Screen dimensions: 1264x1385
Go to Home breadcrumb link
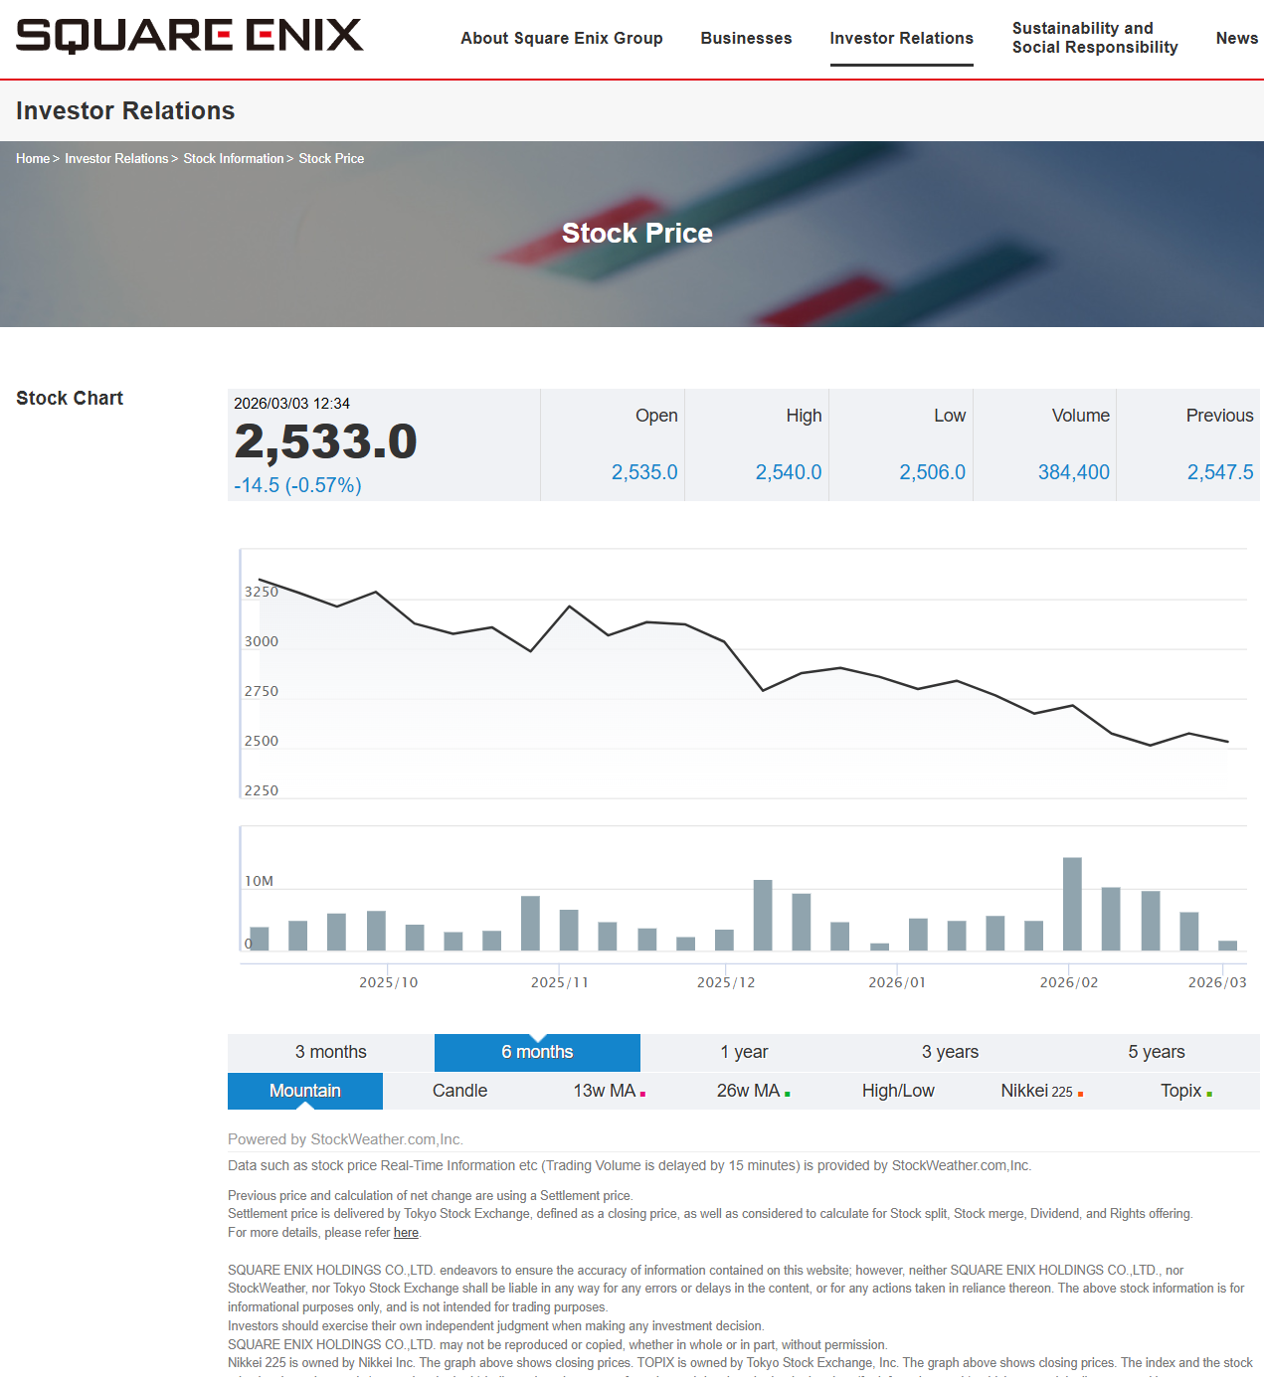pos(33,158)
